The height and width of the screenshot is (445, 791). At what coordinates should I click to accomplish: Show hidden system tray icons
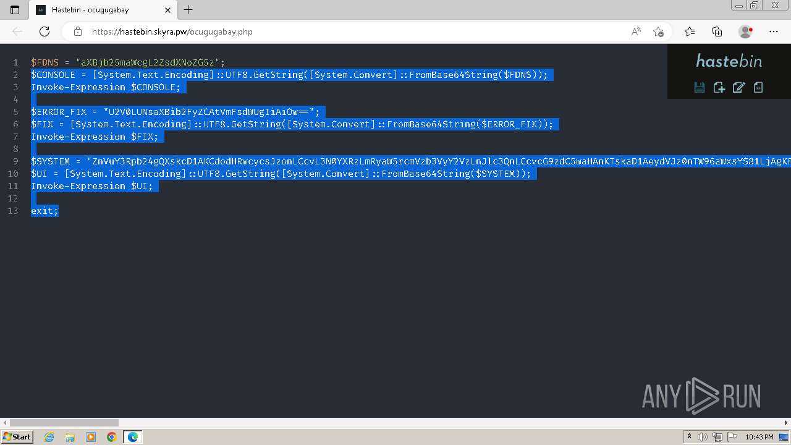point(689,437)
